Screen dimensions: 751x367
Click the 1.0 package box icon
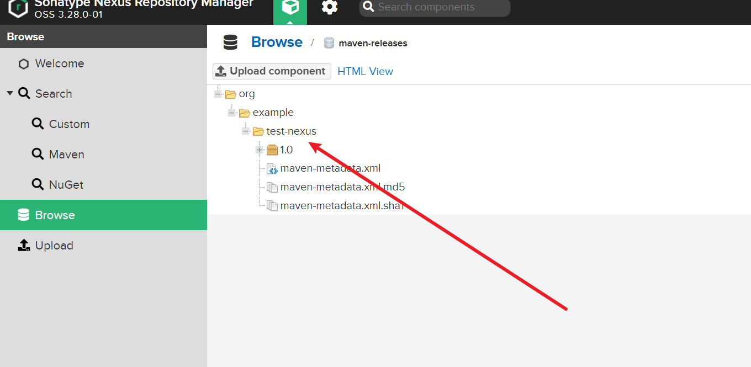[x=272, y=150]
